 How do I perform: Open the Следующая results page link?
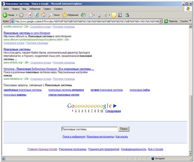coord(113,111)
